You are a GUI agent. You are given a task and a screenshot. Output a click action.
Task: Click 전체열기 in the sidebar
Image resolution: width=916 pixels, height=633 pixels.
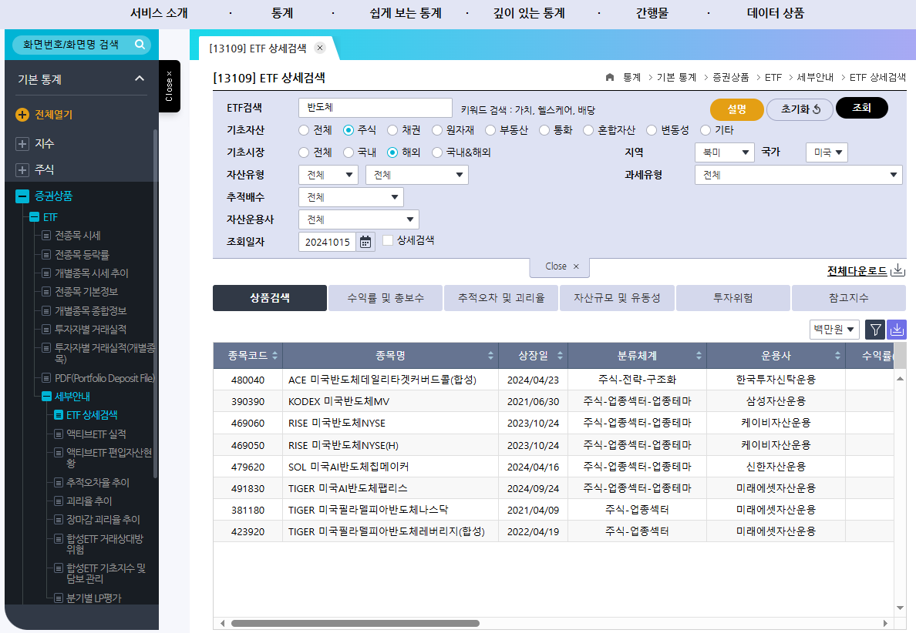point(54,115)
